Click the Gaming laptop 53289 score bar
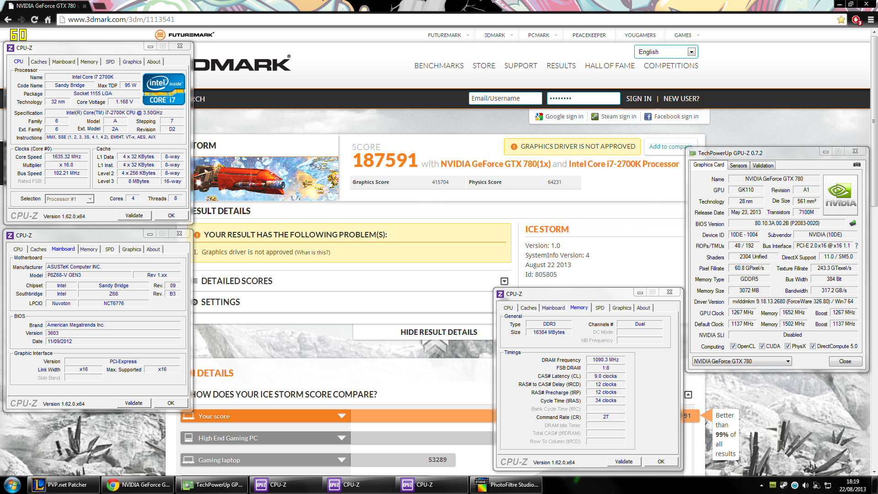Screen dimensions: 878x494 click(403, 460)
